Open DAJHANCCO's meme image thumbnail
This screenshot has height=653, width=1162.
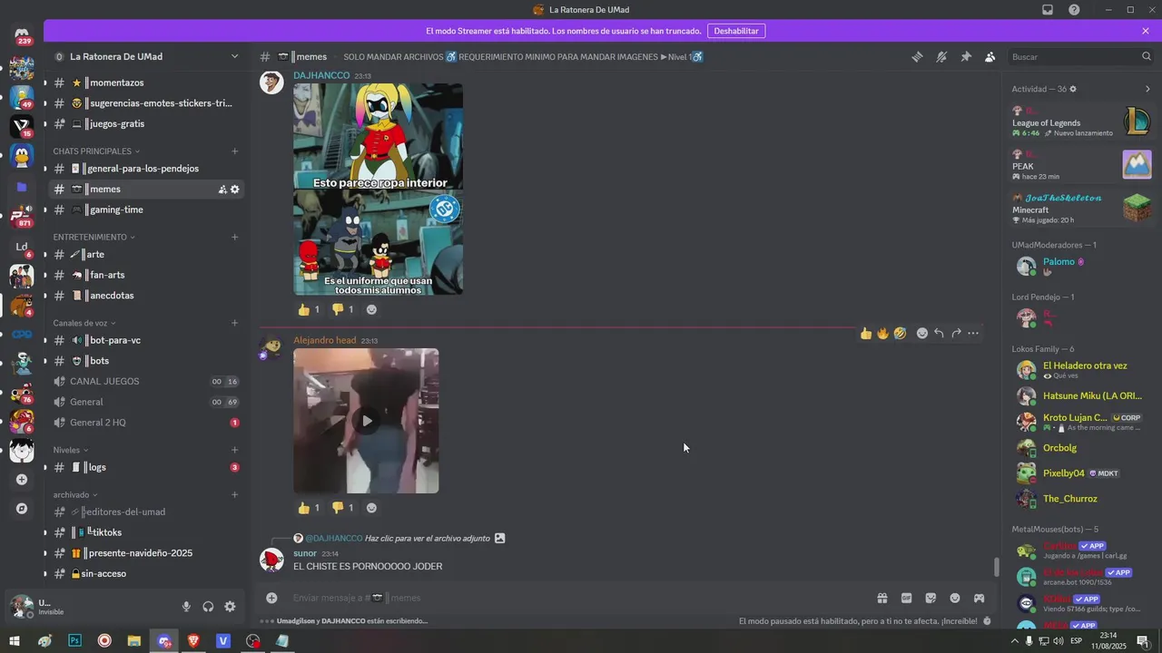[x=378, y=189]
